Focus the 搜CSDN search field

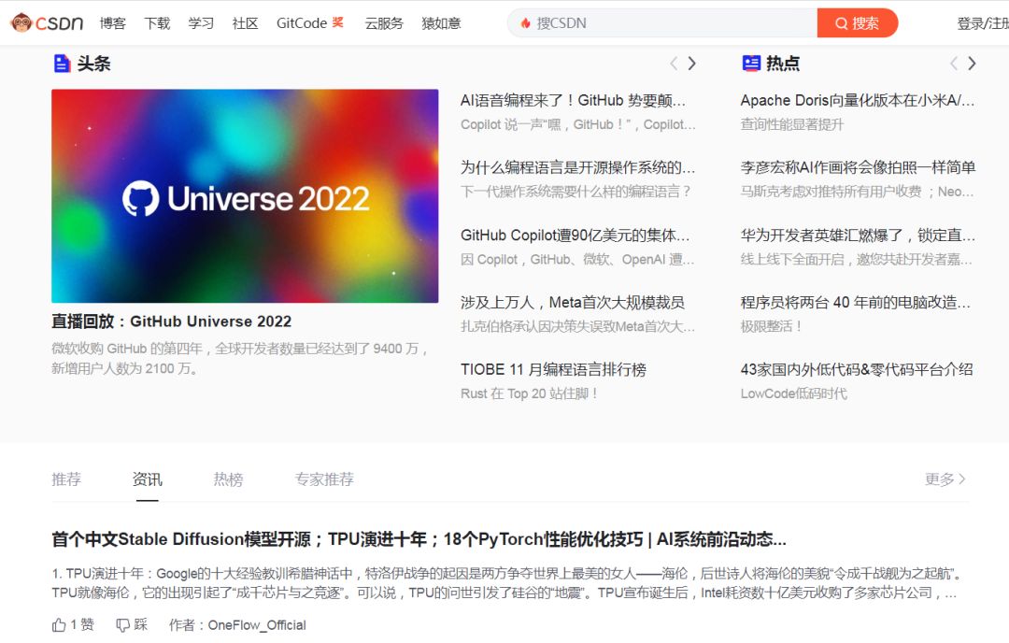[x=662, y=23]
